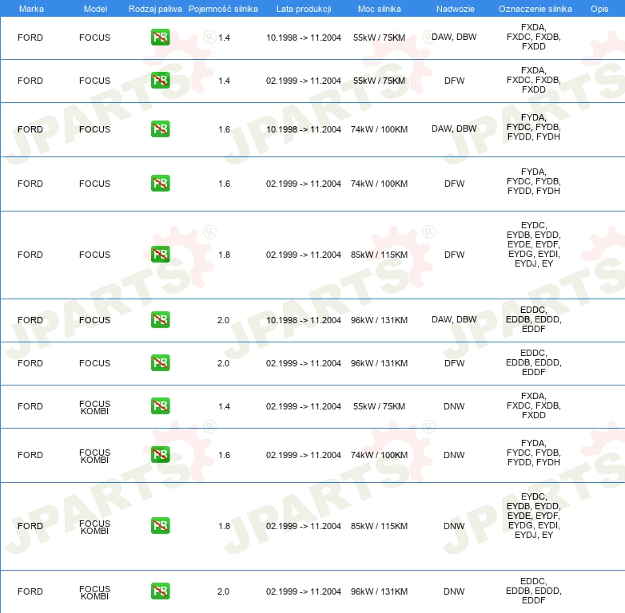
Task: Click DNW body in the Focus Kombi 1.4 row
Action: (454, 406)
